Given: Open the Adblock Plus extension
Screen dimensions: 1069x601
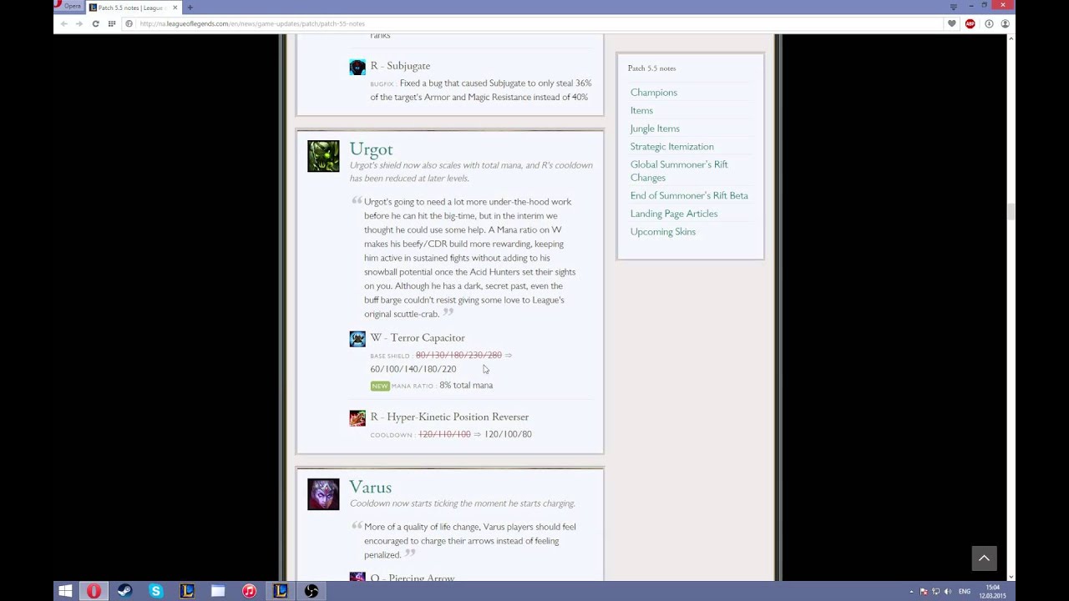Looking at the screenshot, I should click(x=970, y=23).
